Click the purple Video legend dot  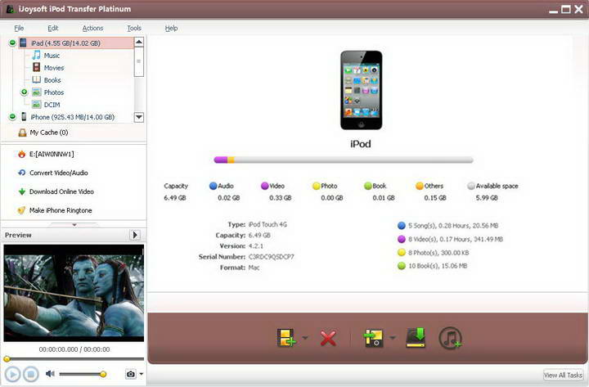pyautogui.click(x=264, y=186)
